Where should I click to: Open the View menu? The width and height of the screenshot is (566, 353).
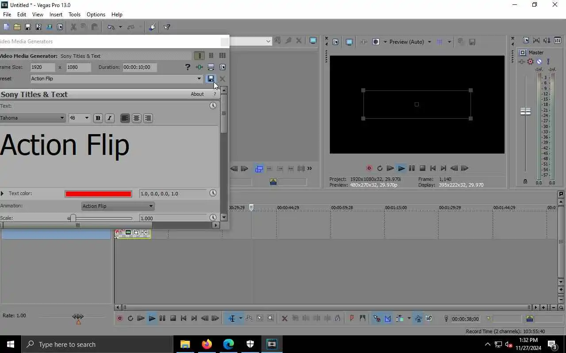38,14
